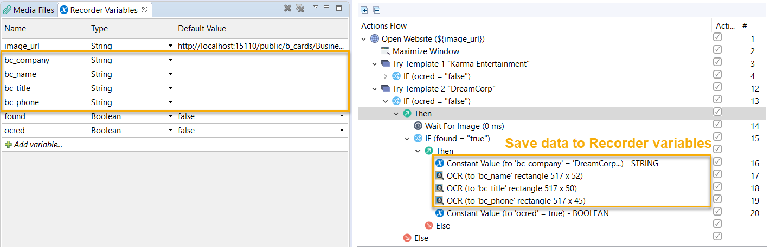
Task: Click green Then icon in highlighted row
Action: (407, 114)
